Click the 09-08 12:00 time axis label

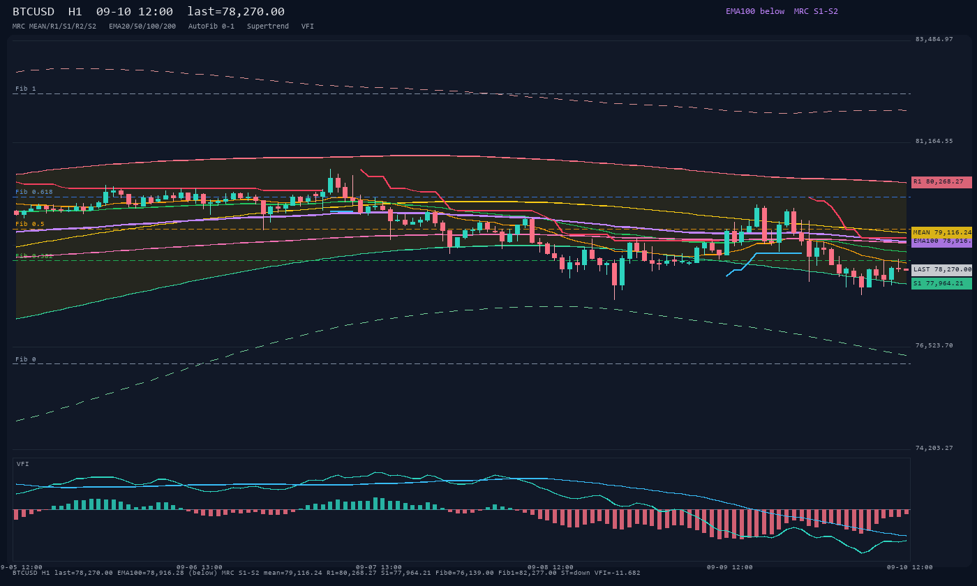[551, 567]
